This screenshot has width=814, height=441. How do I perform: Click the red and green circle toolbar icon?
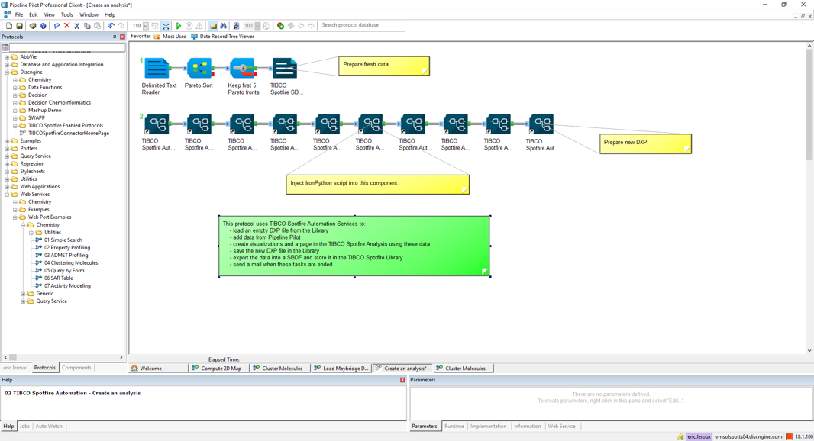point(280,25)
